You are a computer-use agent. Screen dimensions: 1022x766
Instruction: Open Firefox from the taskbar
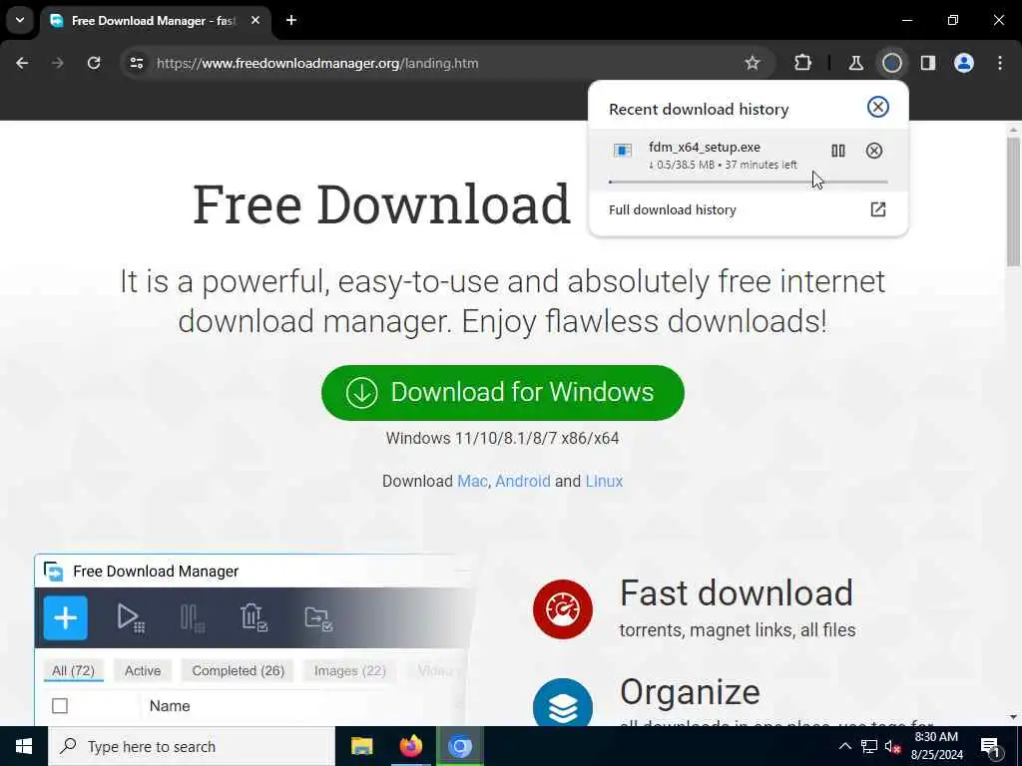tap(410, 746)
